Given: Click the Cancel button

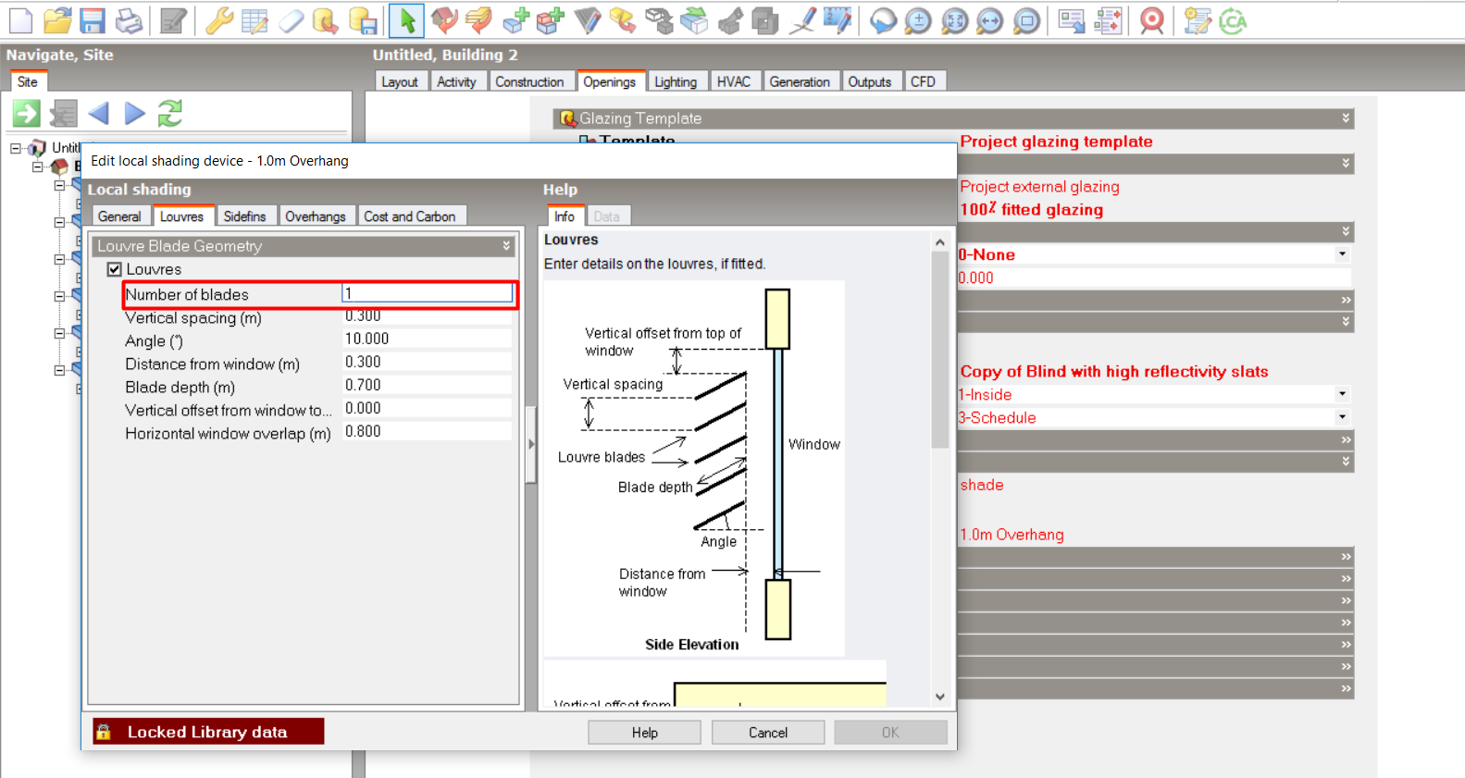Looking at the screenshot, I should 768,733.
